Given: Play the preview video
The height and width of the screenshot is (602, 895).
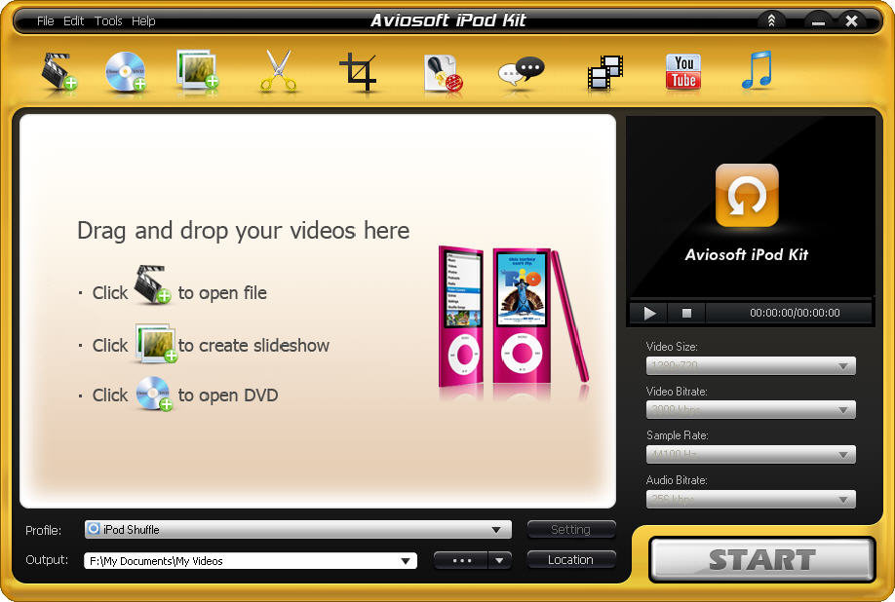Looking at the screenshot, I should coord(649,313).
